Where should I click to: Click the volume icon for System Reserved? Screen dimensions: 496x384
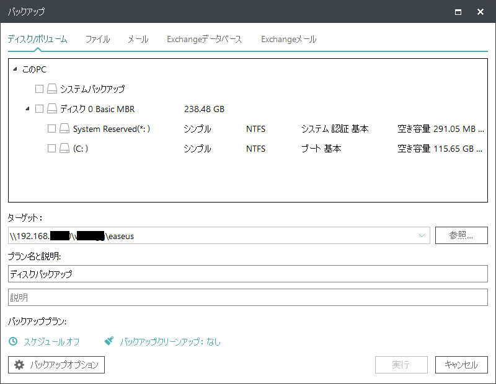[64, 128]
